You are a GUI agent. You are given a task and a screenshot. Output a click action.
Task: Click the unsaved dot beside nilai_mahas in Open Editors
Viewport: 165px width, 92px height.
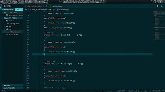coord(5,12)
